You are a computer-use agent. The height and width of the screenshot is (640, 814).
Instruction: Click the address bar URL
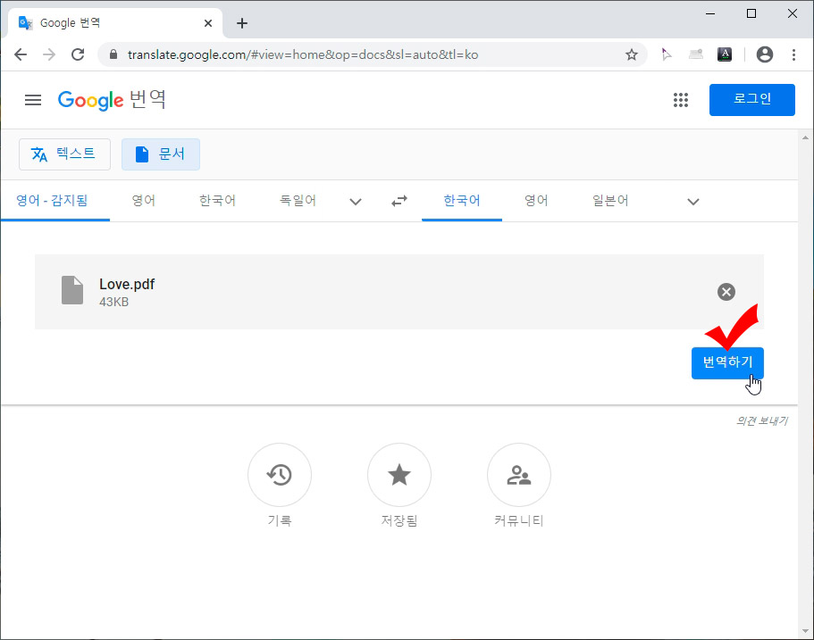(303, 54)
